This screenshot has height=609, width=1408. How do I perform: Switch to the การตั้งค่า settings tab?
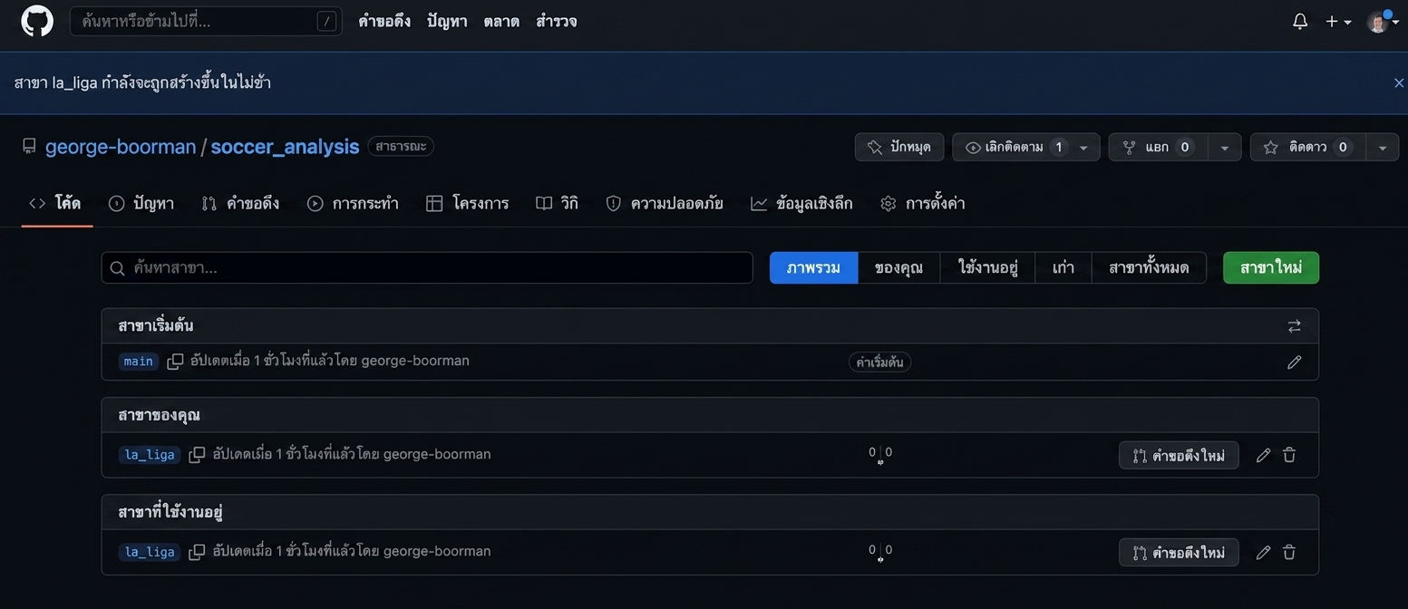coord(923,203)
